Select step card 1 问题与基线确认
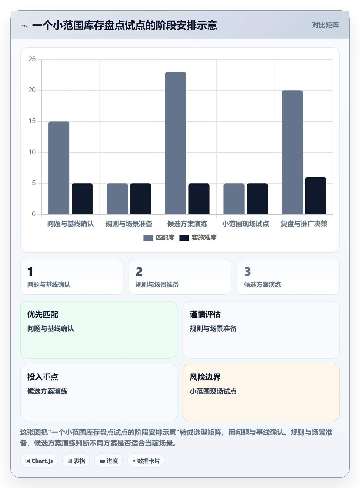The width and height of the screenshot is (360, 488). tap(72, 276)
